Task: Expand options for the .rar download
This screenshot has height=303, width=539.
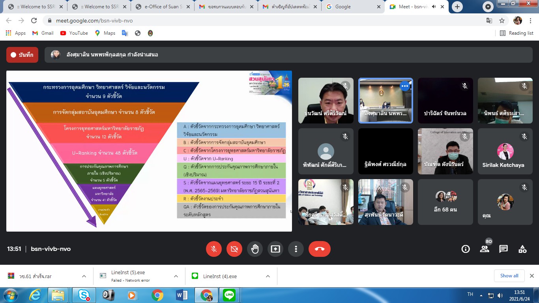Action: (84, 276)
